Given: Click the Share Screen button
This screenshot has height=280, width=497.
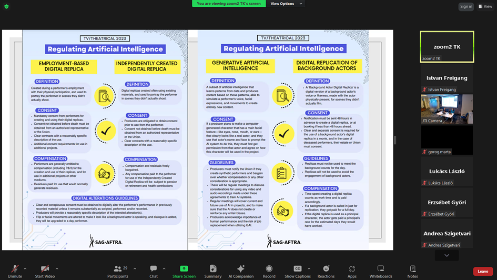Looking at the screenshot, I should (x=184, y=272).
